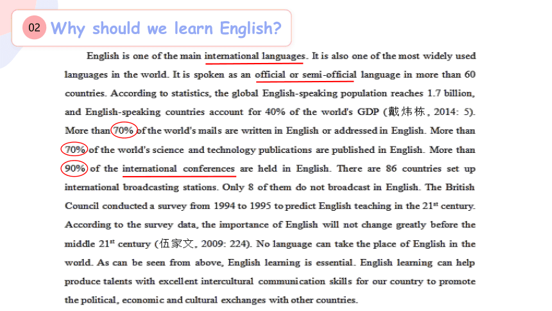Click the underlined phrase 'international languages'
The width and height of the screenshot is (552, 311).
[x=255, y=56]
